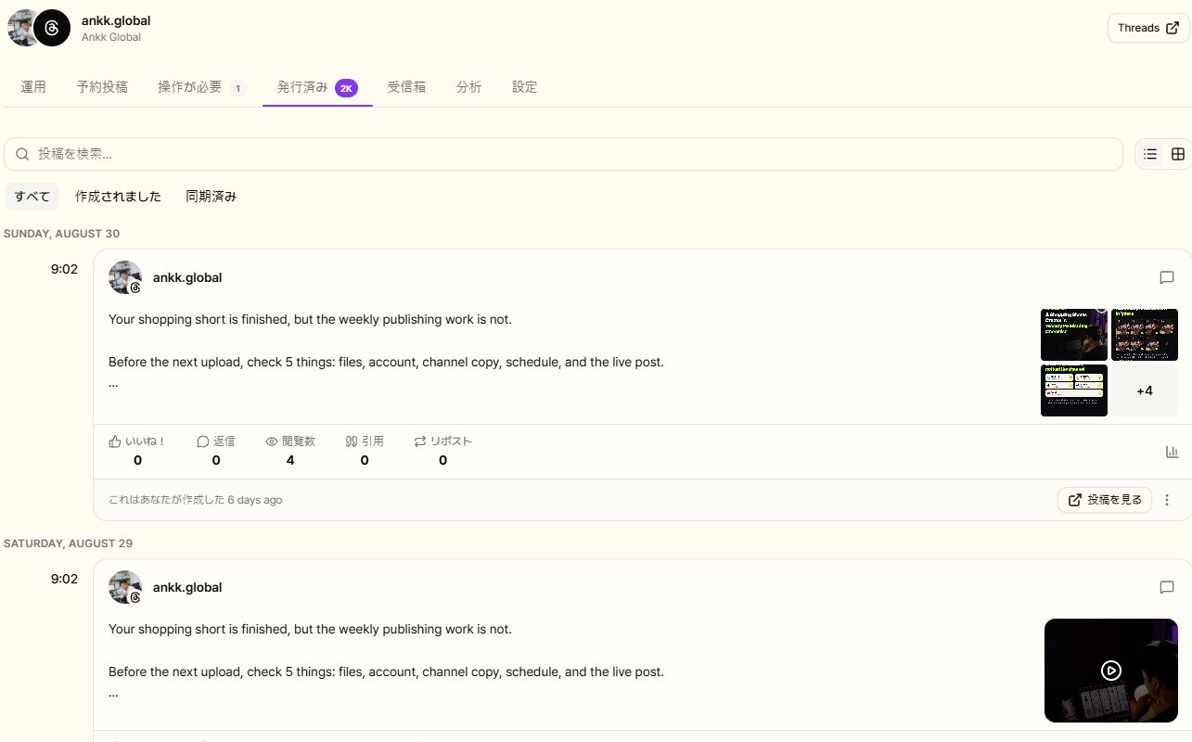Viewport: 1192px width, 742px height.
Task: Open third image thumbnail of August 30 post
Action: 1074,390
